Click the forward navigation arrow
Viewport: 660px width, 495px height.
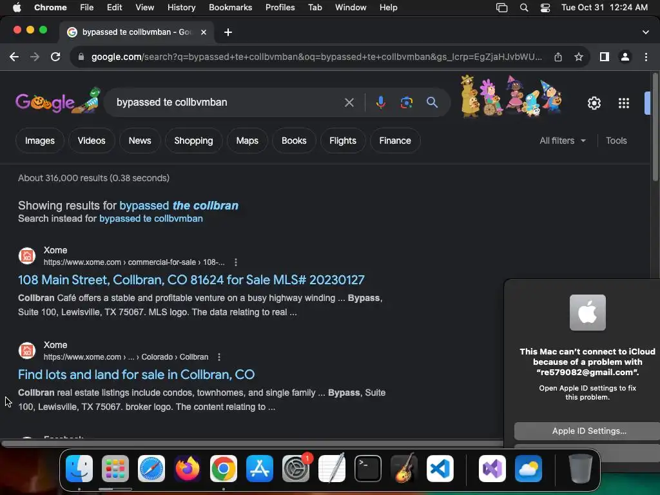[x=35, y=57]
